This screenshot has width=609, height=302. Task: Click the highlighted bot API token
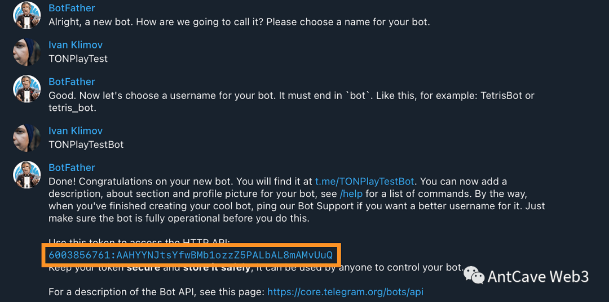tap(191, 255)
